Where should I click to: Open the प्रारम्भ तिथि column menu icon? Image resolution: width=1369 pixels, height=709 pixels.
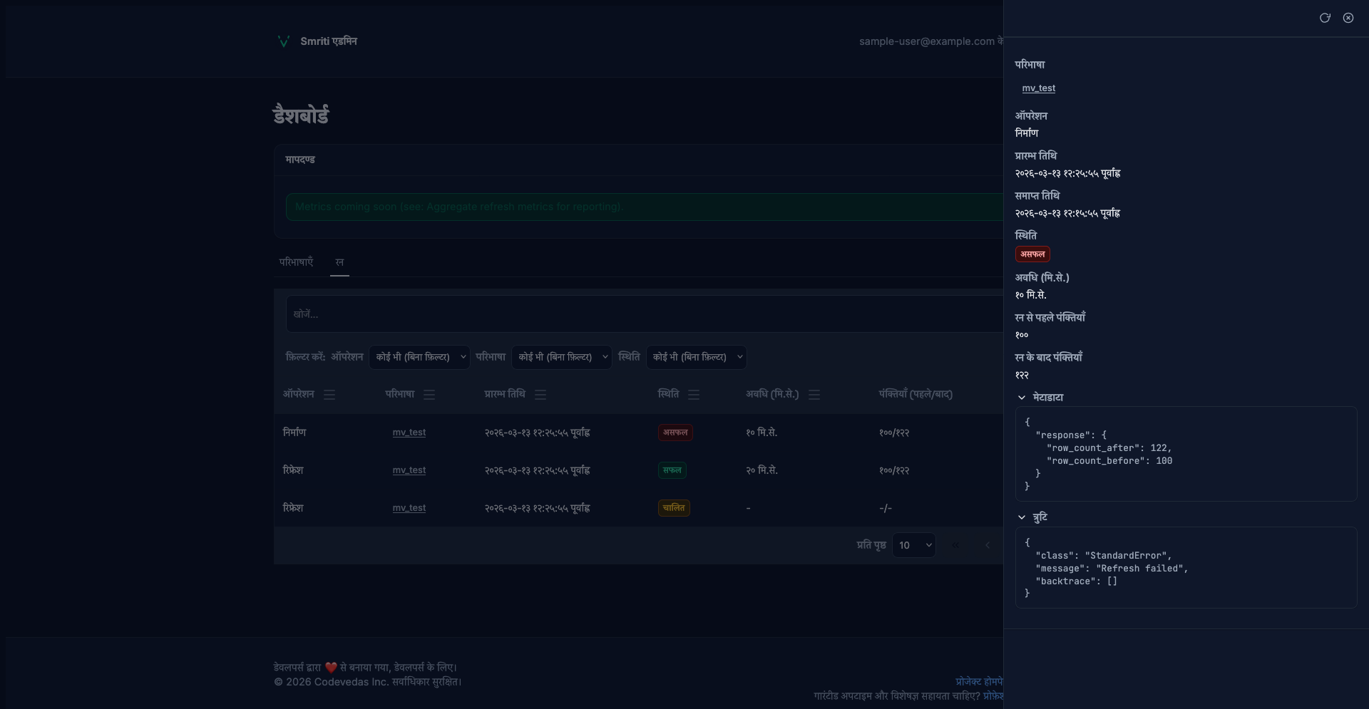tap(540, 395)
